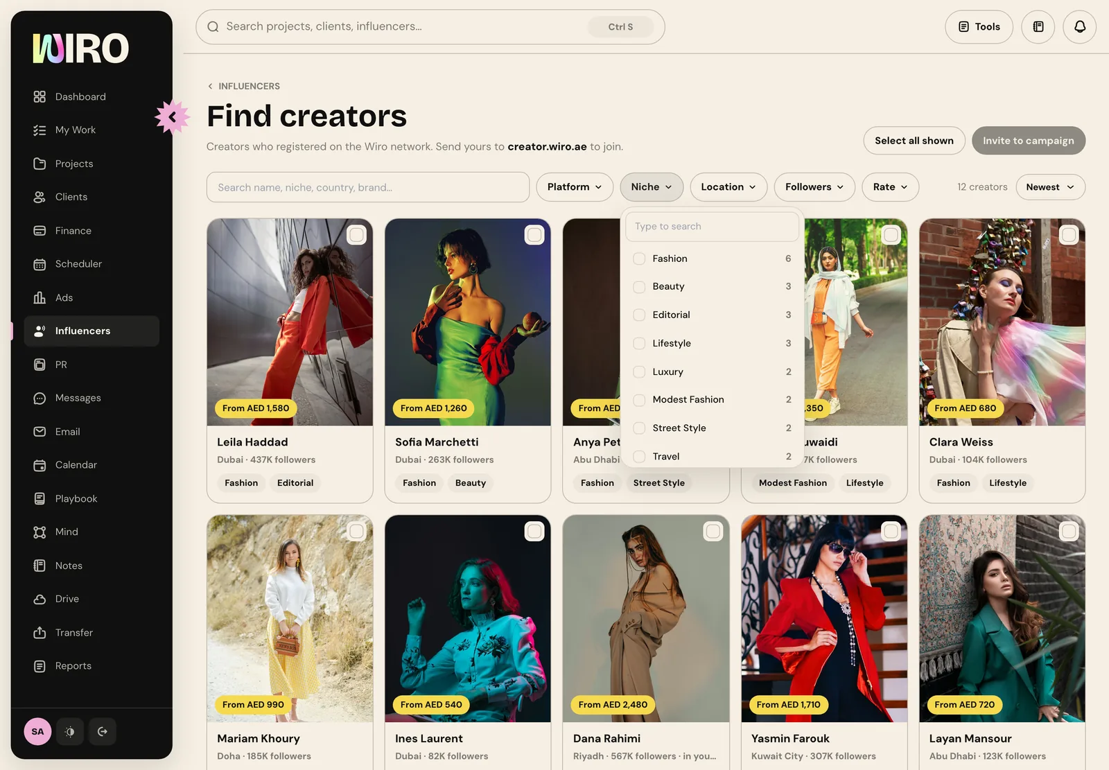The image size is (1109, 770).
Task: Select the Dana Rahimi card checkbox
Action: click(x=713, y=532)
